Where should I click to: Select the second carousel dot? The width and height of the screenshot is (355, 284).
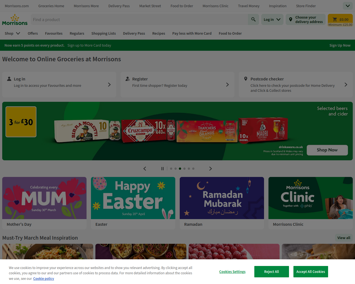click(x=176, y=169)
